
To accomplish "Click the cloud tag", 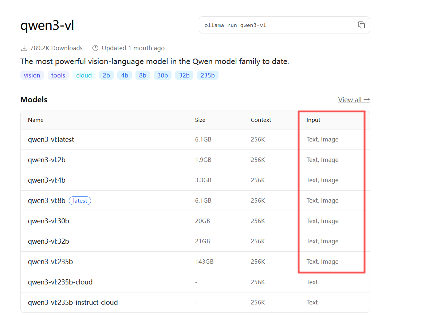I will [84, 75].
